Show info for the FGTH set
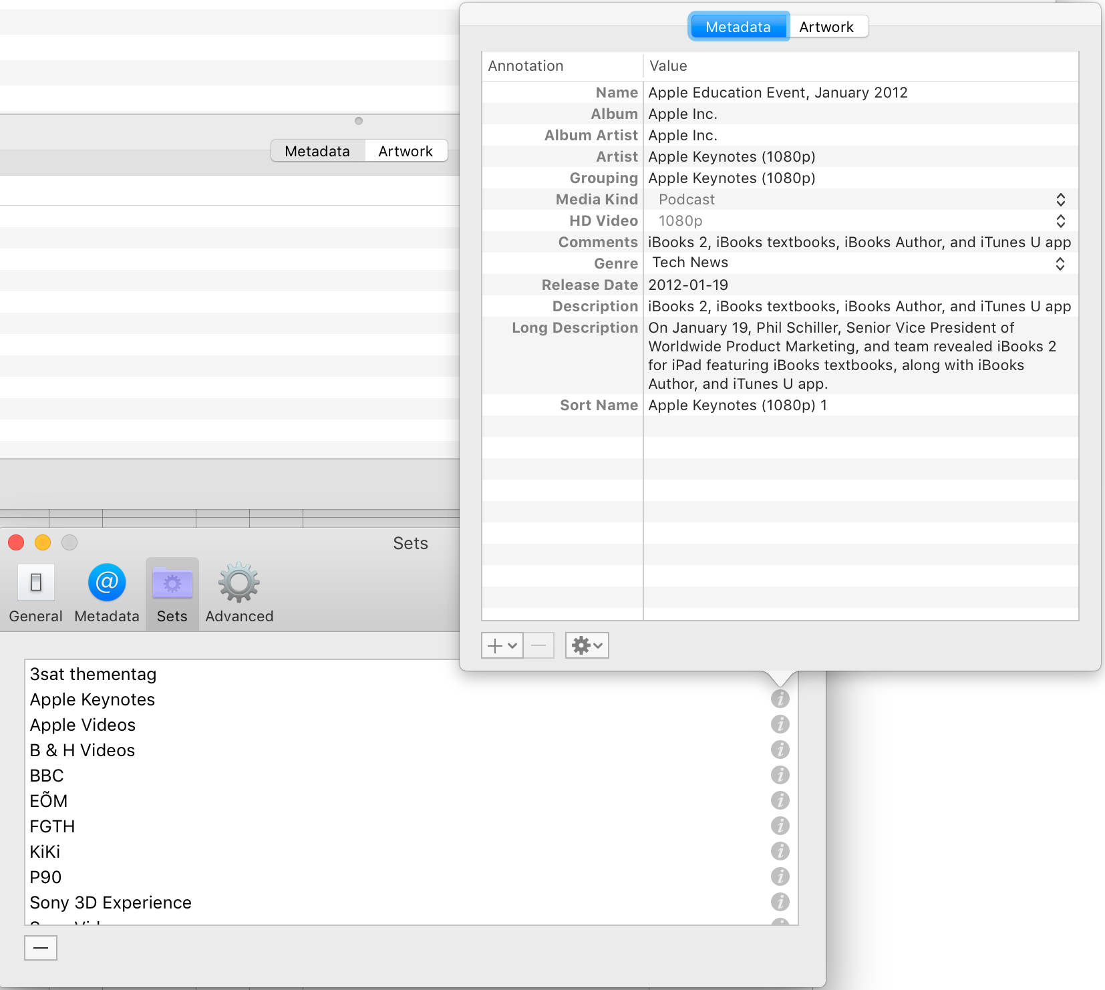Screen dimensions: 1105x990 (780, 826)
